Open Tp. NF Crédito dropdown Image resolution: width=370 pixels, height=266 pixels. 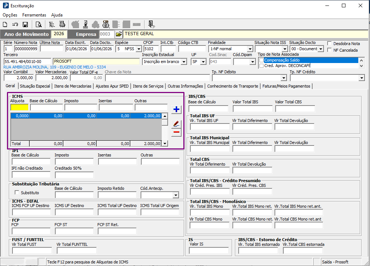point(362,78)
